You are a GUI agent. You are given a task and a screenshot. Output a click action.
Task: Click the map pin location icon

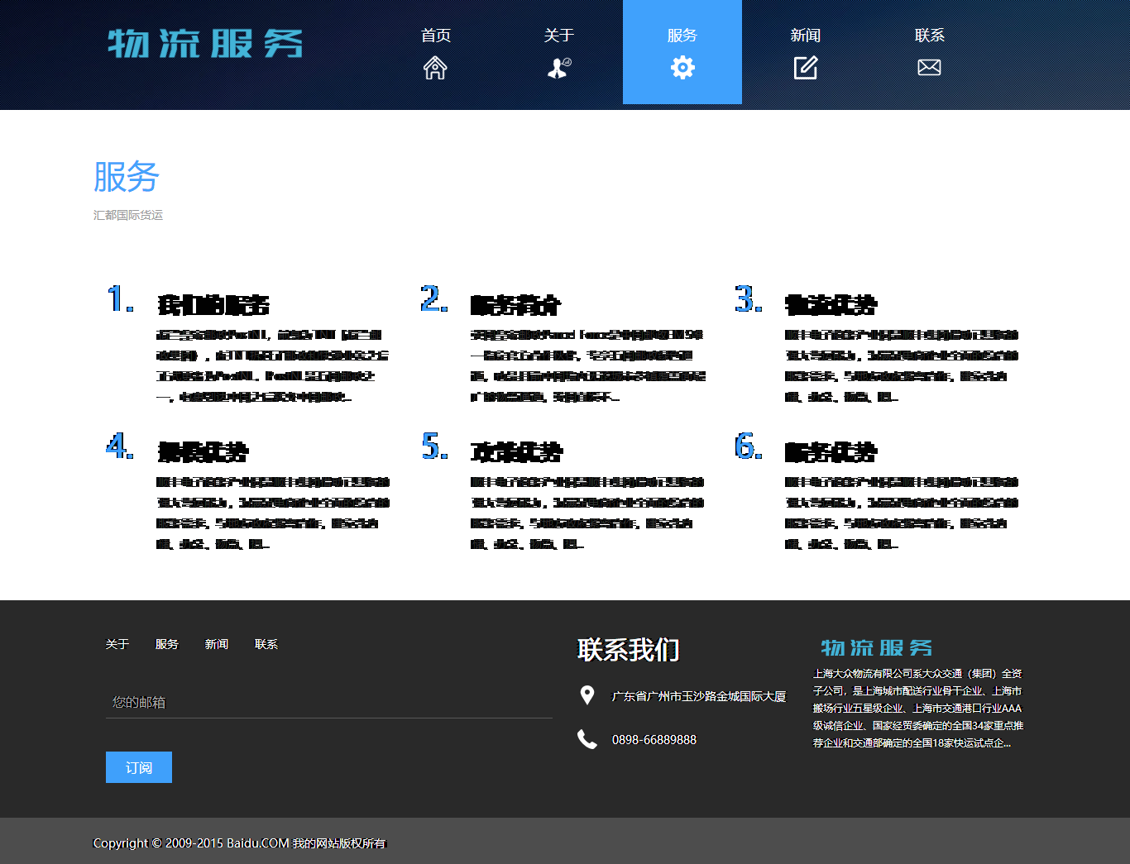tap(587, 695)
